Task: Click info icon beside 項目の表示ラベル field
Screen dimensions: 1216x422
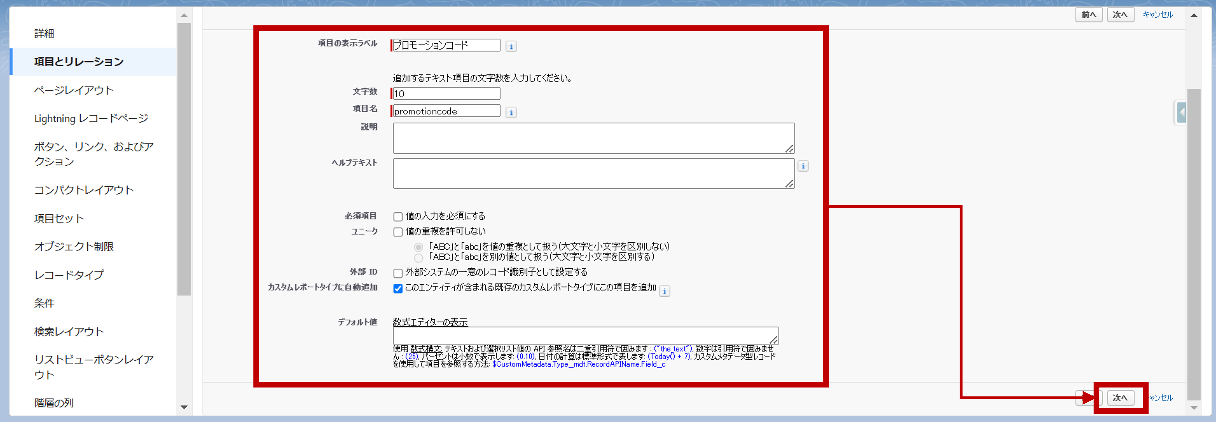Action: [x=511, y=46]
